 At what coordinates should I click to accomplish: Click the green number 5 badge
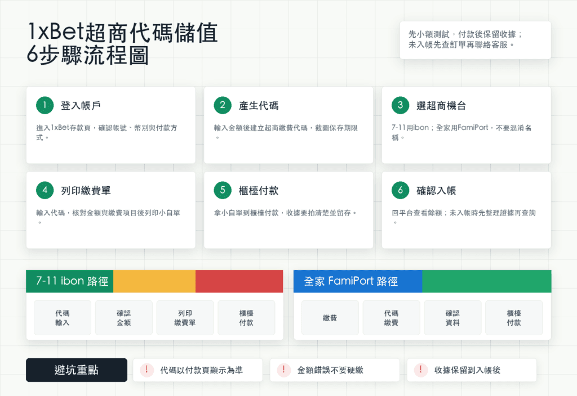(223, 190)
